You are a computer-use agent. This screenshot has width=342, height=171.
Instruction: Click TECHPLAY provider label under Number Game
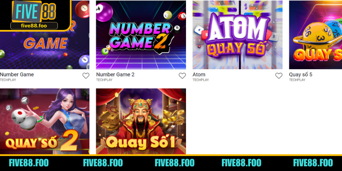pos(8,80)
